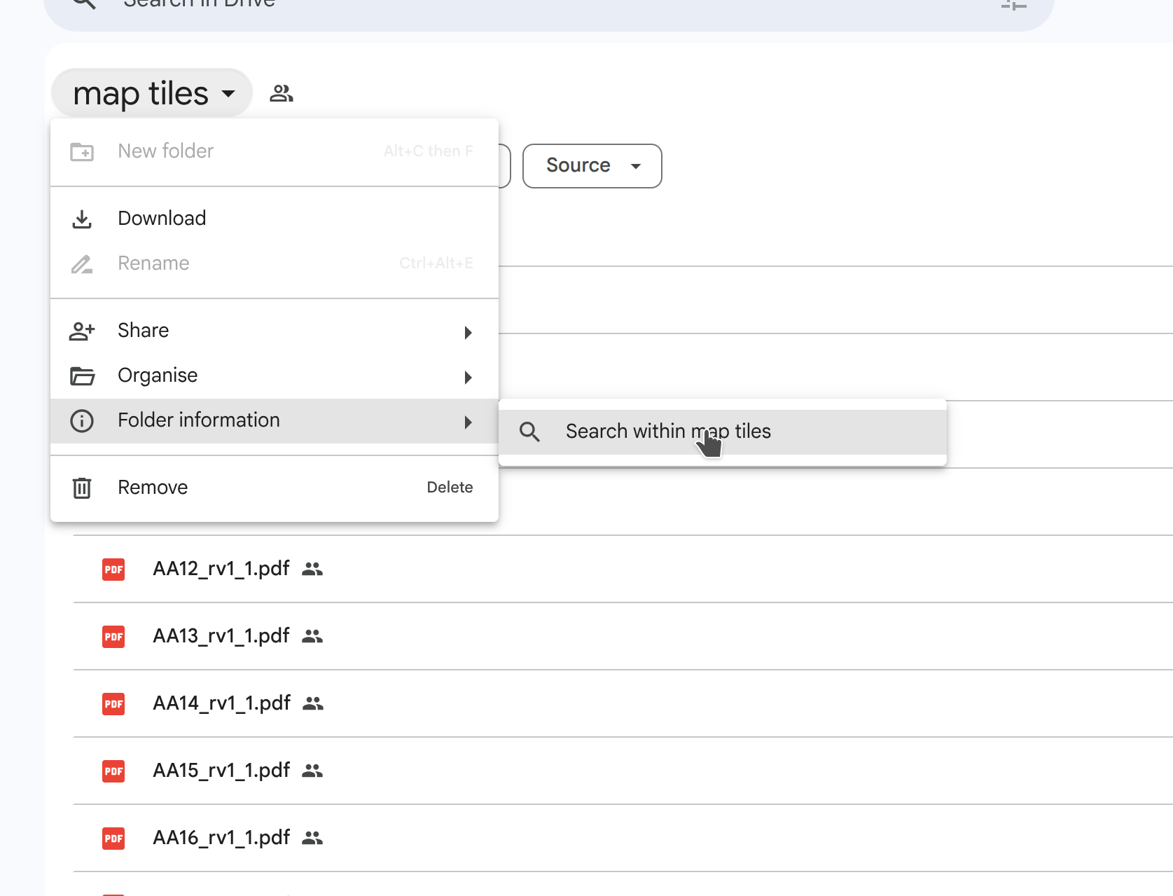Click the PDF icon for AA12_rv1_1.pdf

tap(113, 569)
